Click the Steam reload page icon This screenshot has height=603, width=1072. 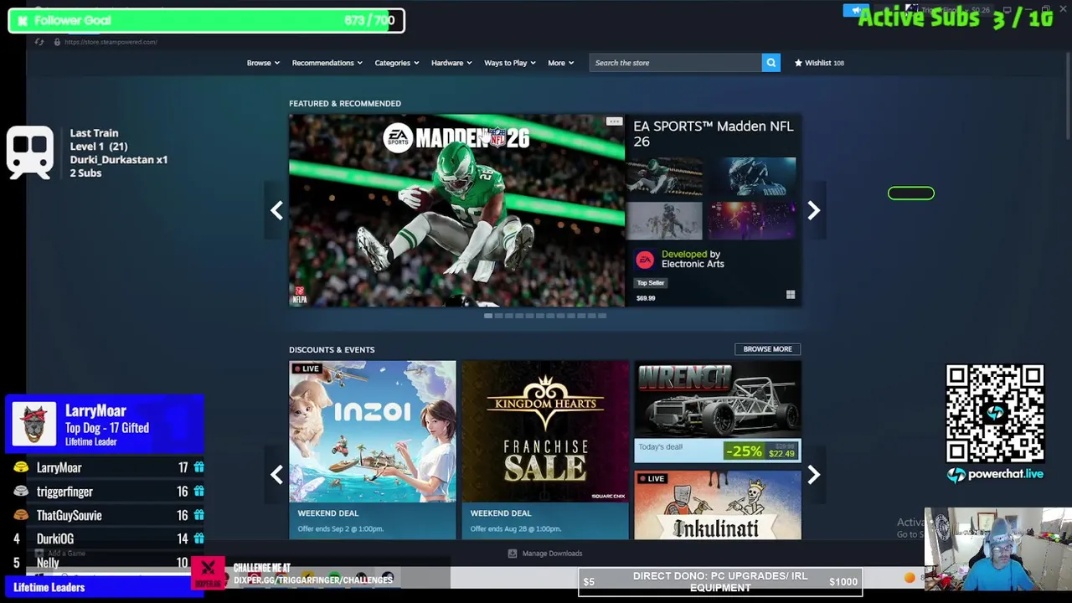click(39, 42)
